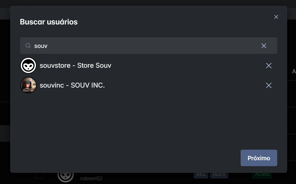Click the green Aceito status badge
Screen dimensions: 296x184
262,174
